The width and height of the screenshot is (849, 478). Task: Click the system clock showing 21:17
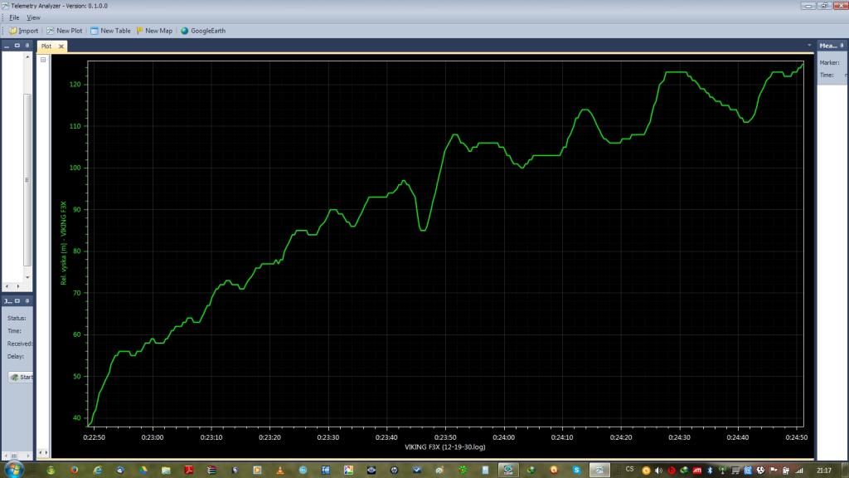pos(823,470)
